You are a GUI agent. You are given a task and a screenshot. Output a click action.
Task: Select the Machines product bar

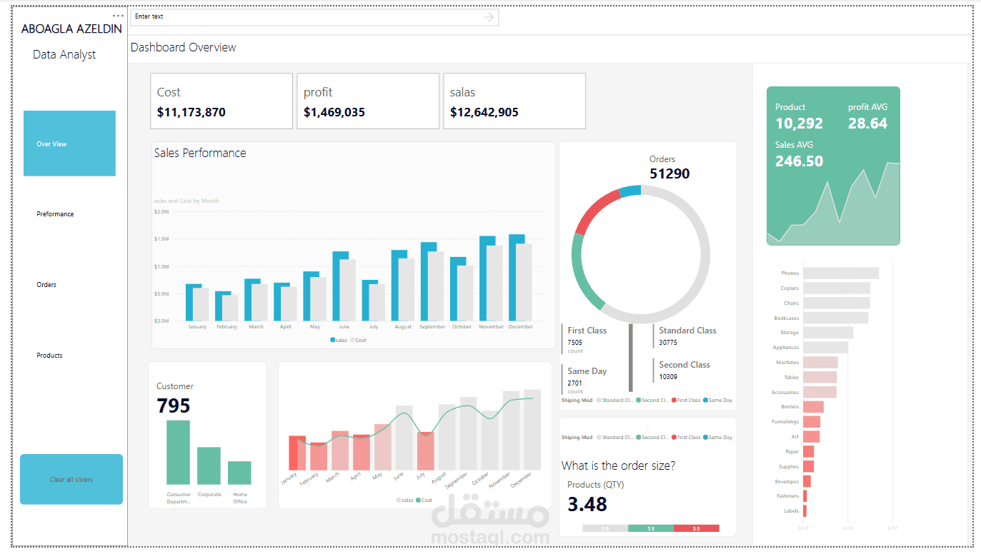[x=820, y=362]
